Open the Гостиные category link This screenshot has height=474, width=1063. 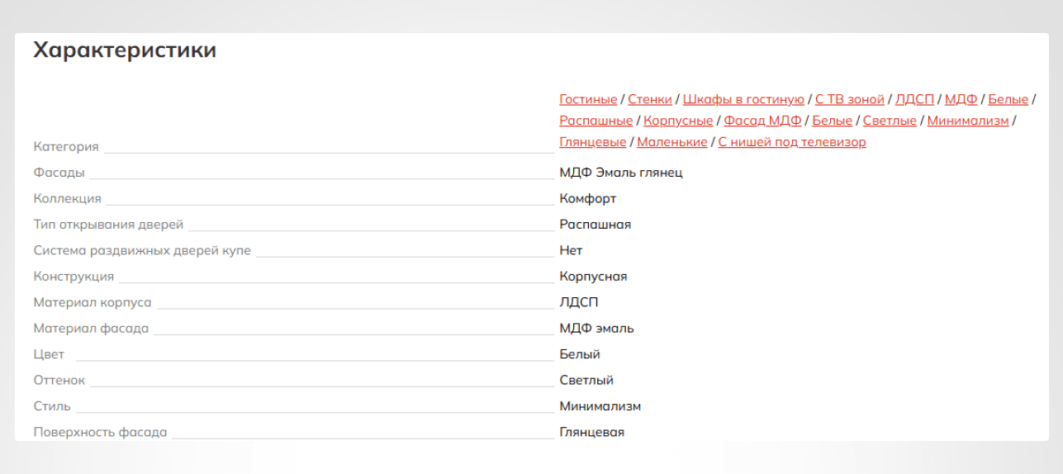pyautogui.click(x=588, y=99)
